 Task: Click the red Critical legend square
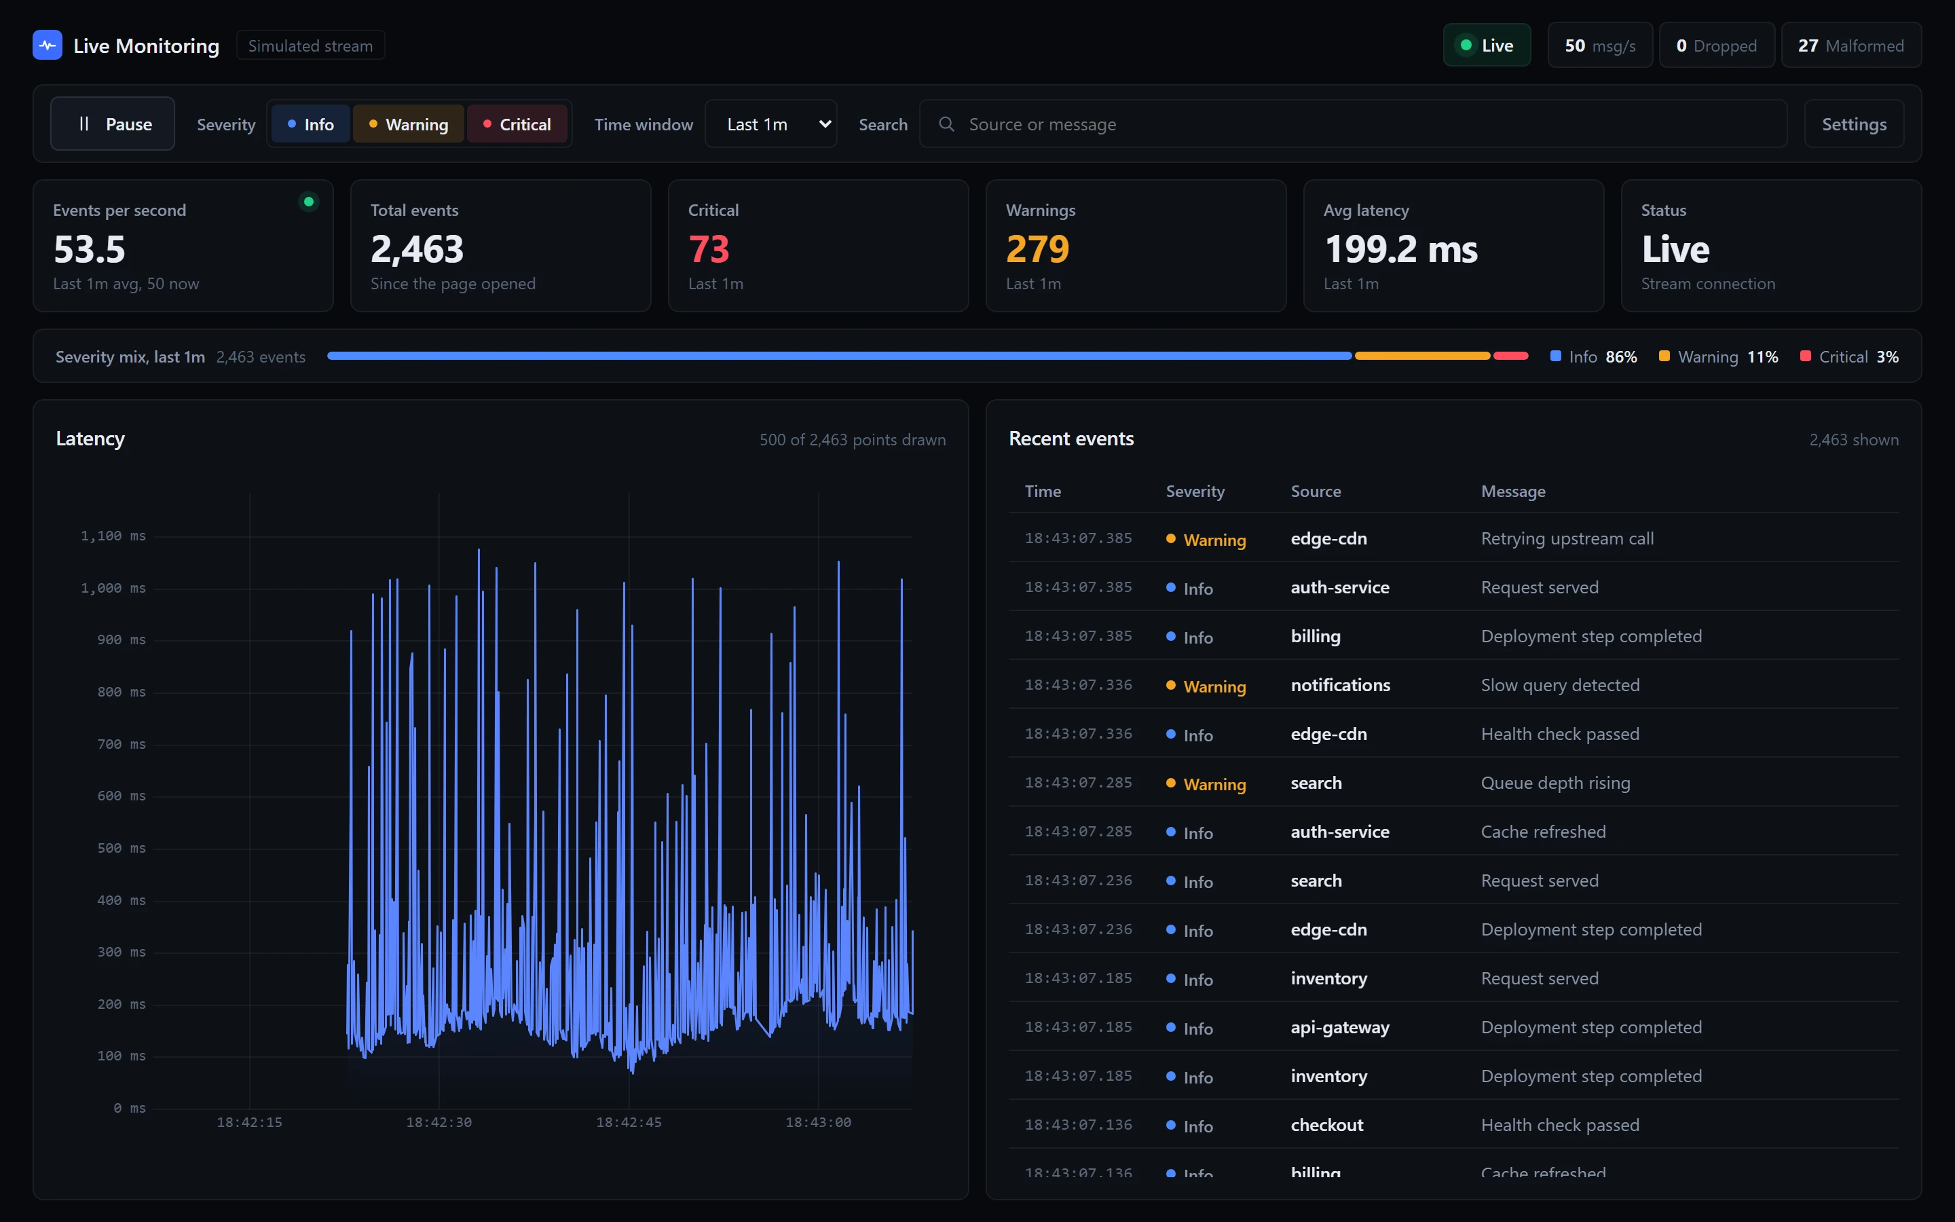[x=1806, y=356]
